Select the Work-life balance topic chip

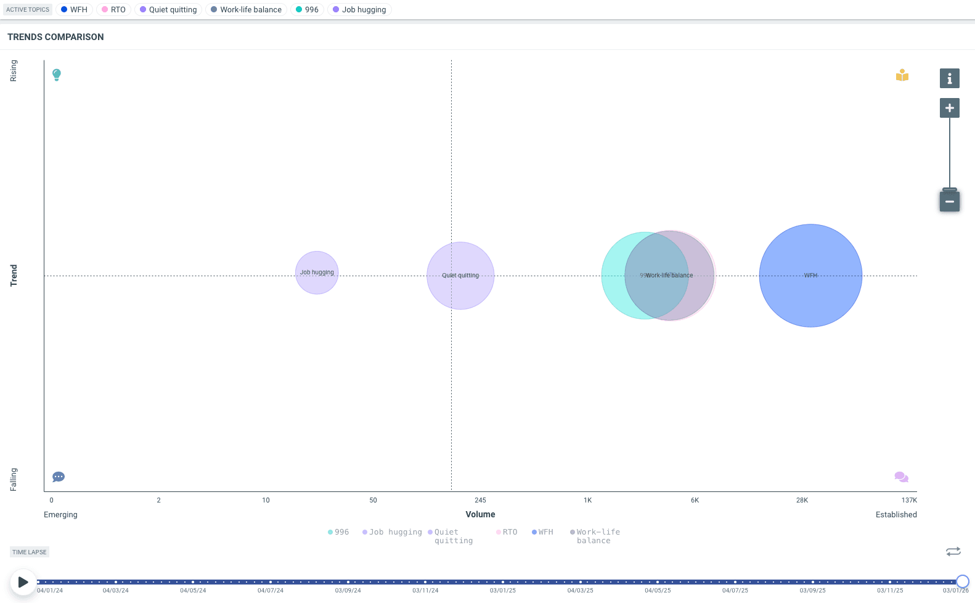pyautogui.click(x=246, y=10)
